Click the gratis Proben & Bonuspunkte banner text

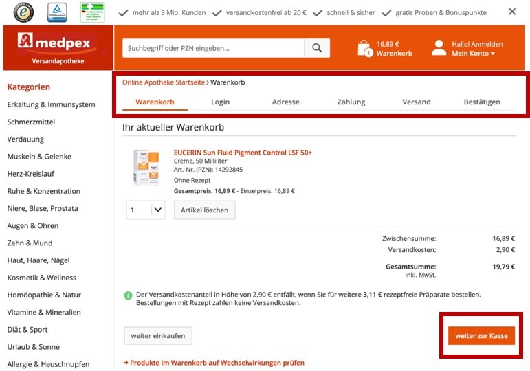[441, 12]
